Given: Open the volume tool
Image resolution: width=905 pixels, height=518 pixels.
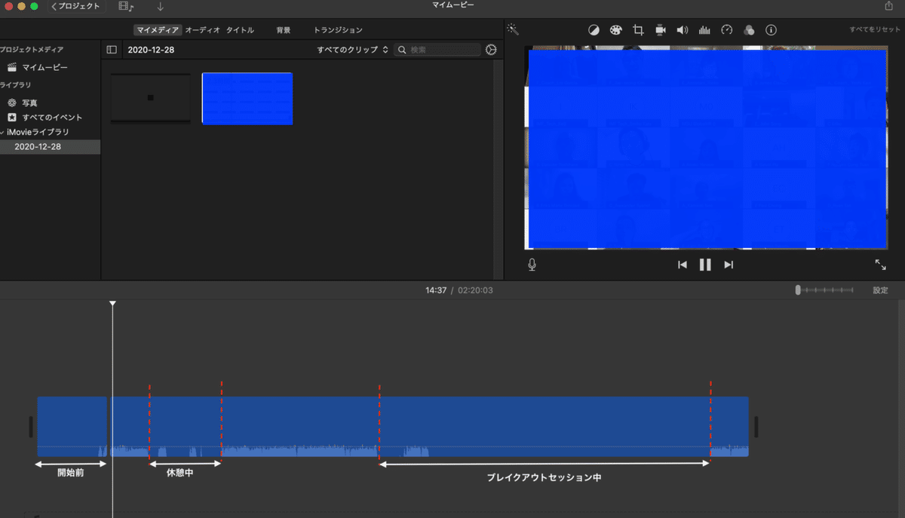Looking at the screenshot, I should 683,30.
